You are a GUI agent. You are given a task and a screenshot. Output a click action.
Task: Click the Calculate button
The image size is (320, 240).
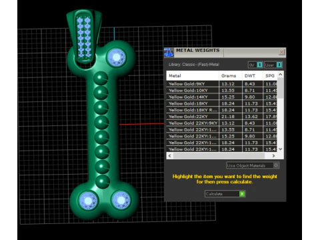225,194
